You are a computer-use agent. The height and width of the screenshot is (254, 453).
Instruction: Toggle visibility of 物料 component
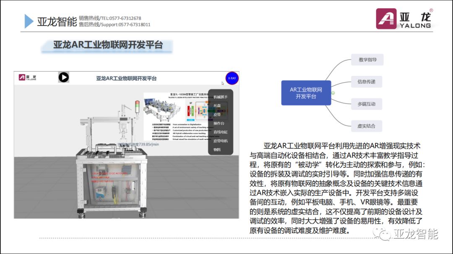point(217,149)
